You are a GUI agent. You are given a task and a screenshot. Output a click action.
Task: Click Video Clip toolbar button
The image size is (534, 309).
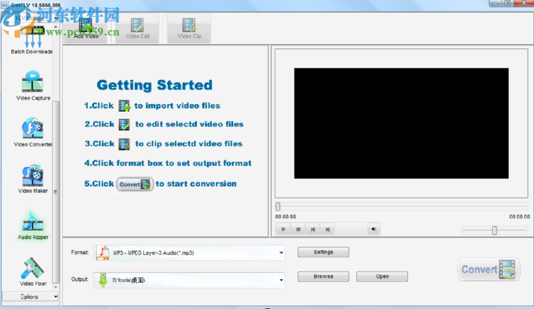coord(189,29)
